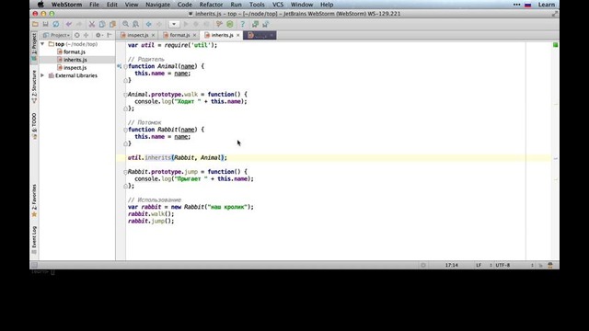589x331 pixels.
Task: Click the green Node.js toolbar icon
Action: tap(230, 24)
